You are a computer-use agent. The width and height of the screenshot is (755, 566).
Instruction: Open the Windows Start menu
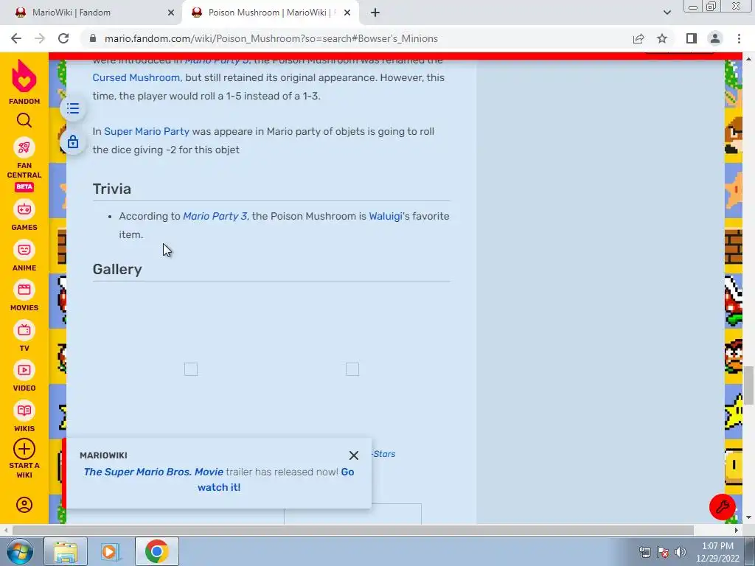(x=18, y=551)
